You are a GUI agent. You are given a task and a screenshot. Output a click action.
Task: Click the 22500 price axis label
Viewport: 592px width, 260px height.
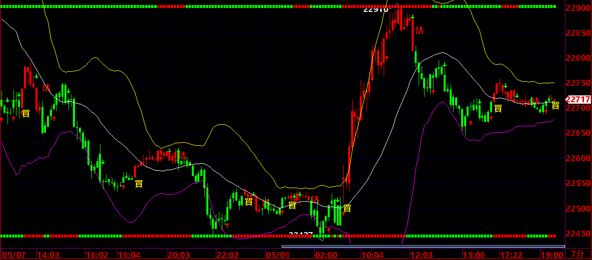pos(578,209)
